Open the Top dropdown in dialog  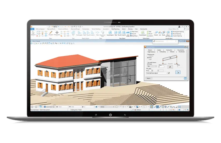point(152,66)
